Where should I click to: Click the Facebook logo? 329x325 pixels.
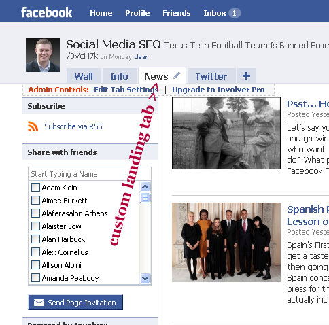point(46,12)
